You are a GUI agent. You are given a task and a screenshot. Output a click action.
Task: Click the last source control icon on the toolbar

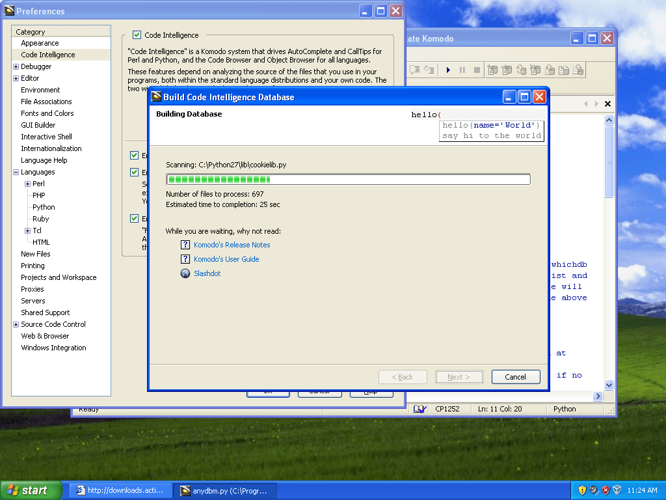(578, 70)
